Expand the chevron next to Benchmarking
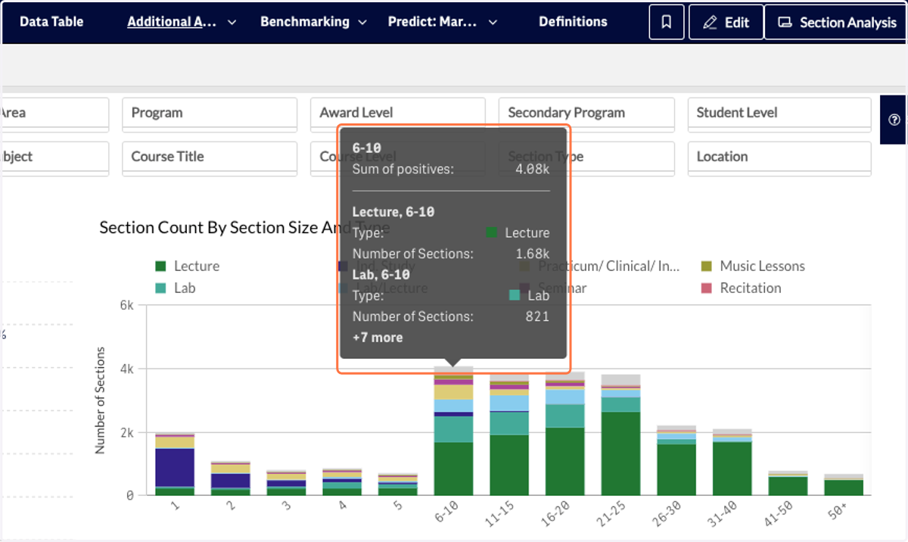 [362, 22]
